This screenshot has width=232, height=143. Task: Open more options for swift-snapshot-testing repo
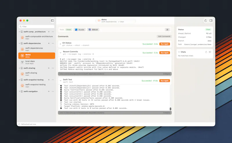(x=53, y=80)
